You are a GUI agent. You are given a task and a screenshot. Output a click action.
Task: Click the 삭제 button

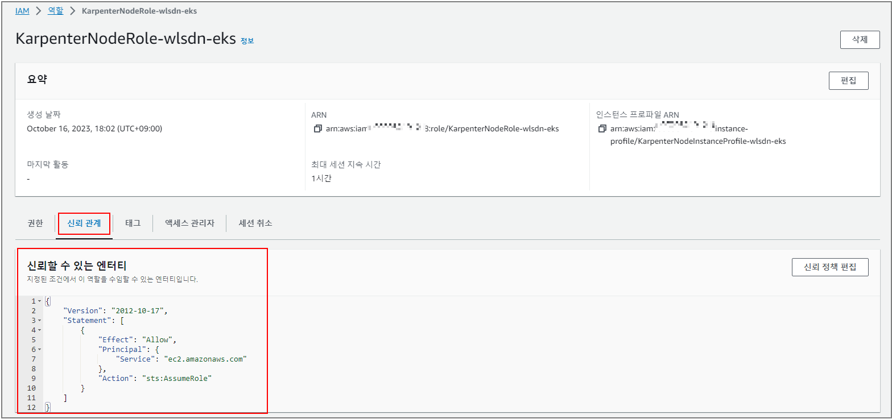pos(860,40)
